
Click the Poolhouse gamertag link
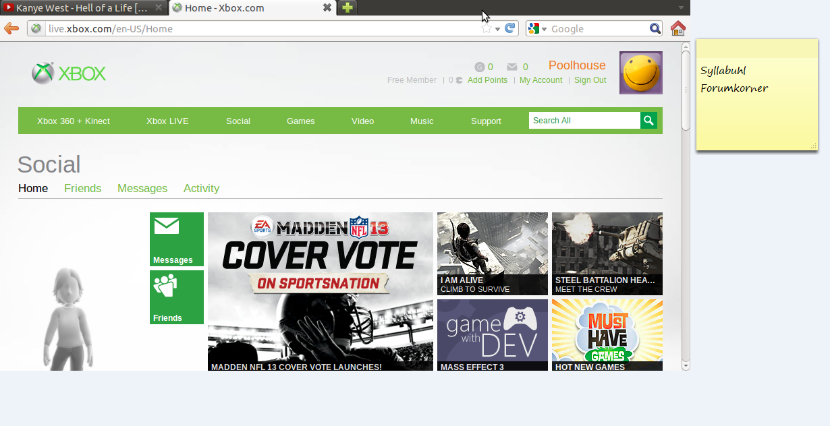pyautogui.click(x=577, y=65)
